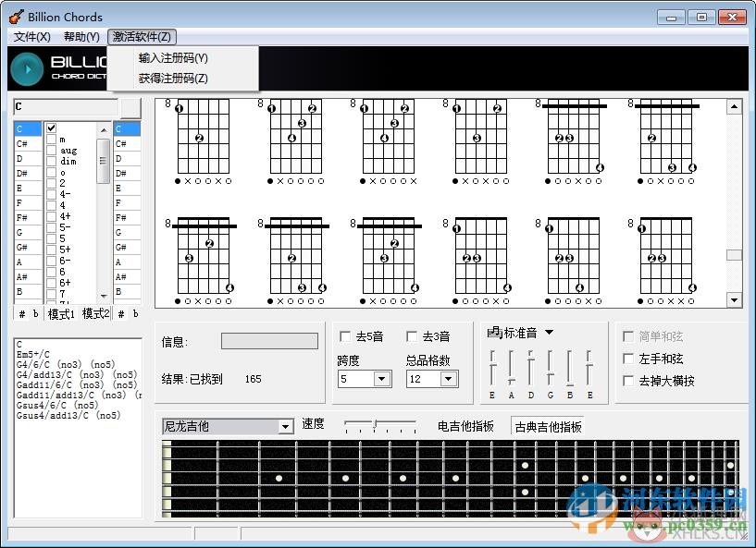Check the '7' chord type box

(52, 294)
